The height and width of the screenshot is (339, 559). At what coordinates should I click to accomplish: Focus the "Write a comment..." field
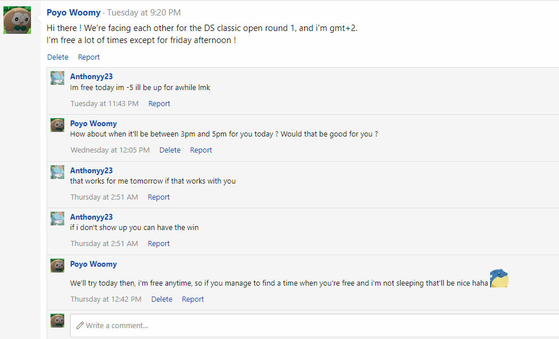[315, 325]
